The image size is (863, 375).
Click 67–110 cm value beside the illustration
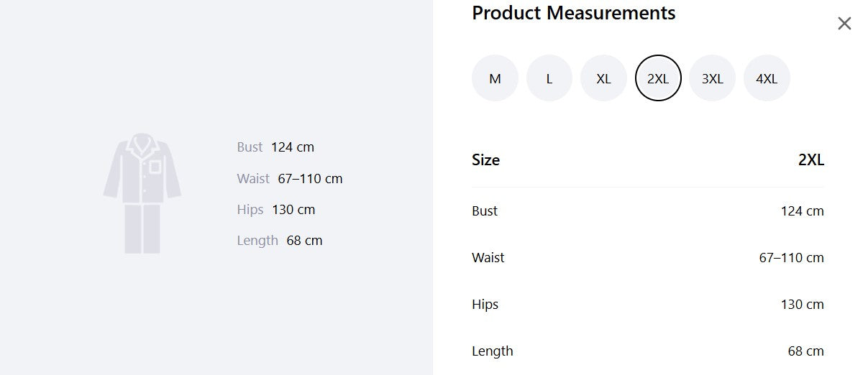pyautogui.click(x=311, y=178)
